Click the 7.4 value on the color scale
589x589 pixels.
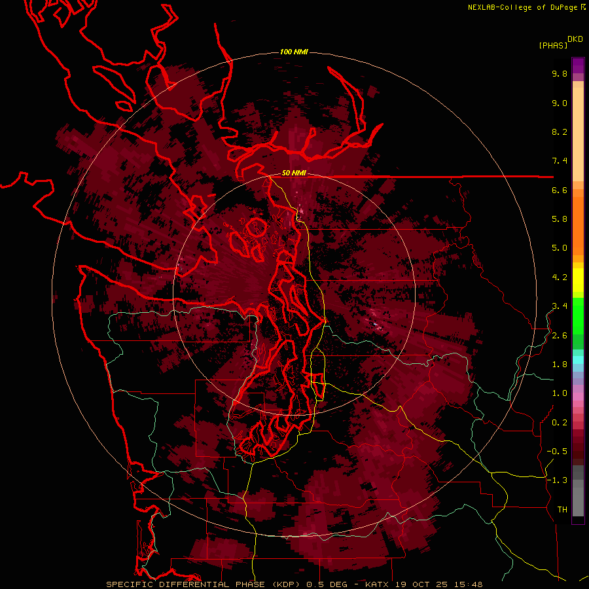tap(560, 161)
